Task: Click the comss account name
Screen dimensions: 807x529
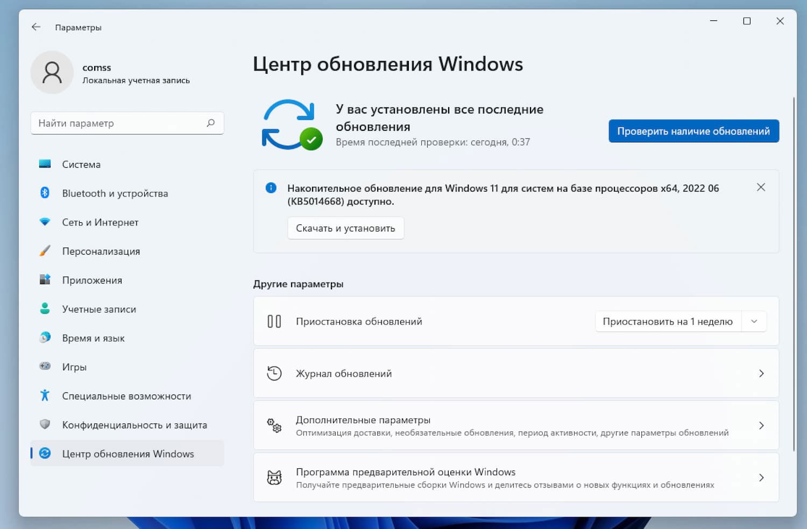Action: [97, 67]
